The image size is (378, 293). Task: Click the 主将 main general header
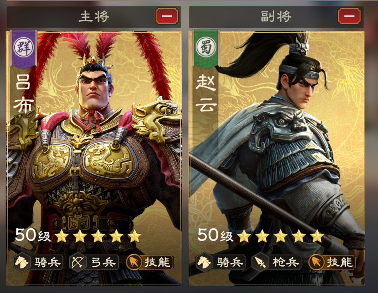(x=94, y=17)
